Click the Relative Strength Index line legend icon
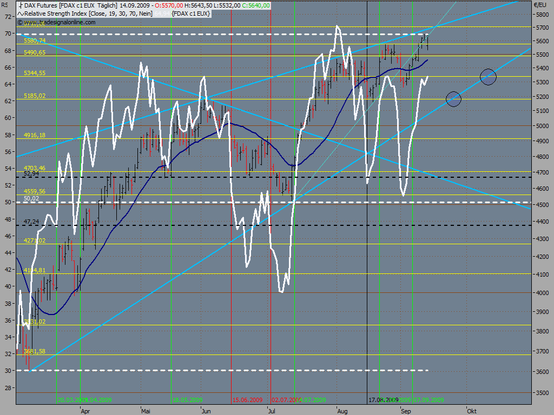554x415 pixels. [21, 14]
